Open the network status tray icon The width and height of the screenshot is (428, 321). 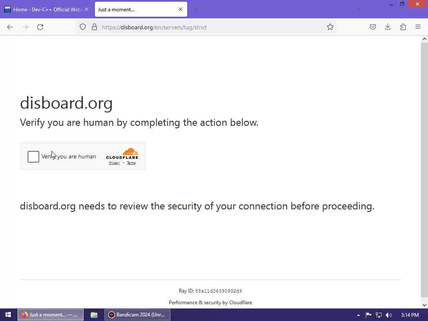[x=379, y=315]
